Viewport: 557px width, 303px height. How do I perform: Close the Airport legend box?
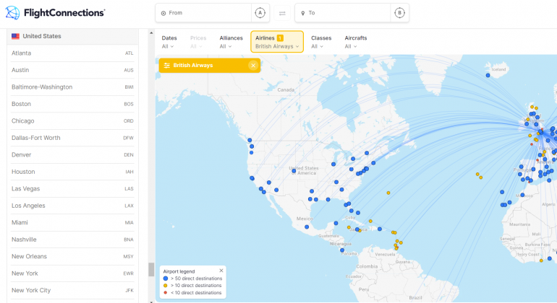(x=221, y=271)
